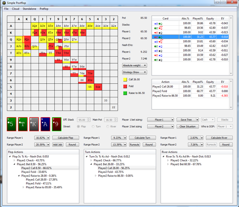This screenshot has width=239, height=207.
Task: Select the River street radio button
Action: 108,126
